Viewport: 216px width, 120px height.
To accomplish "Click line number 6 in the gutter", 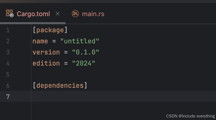I will click(x=8, y=85).
